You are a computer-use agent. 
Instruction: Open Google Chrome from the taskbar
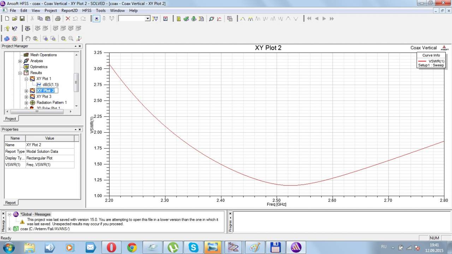pyautogui.click(x=132, y=247)
